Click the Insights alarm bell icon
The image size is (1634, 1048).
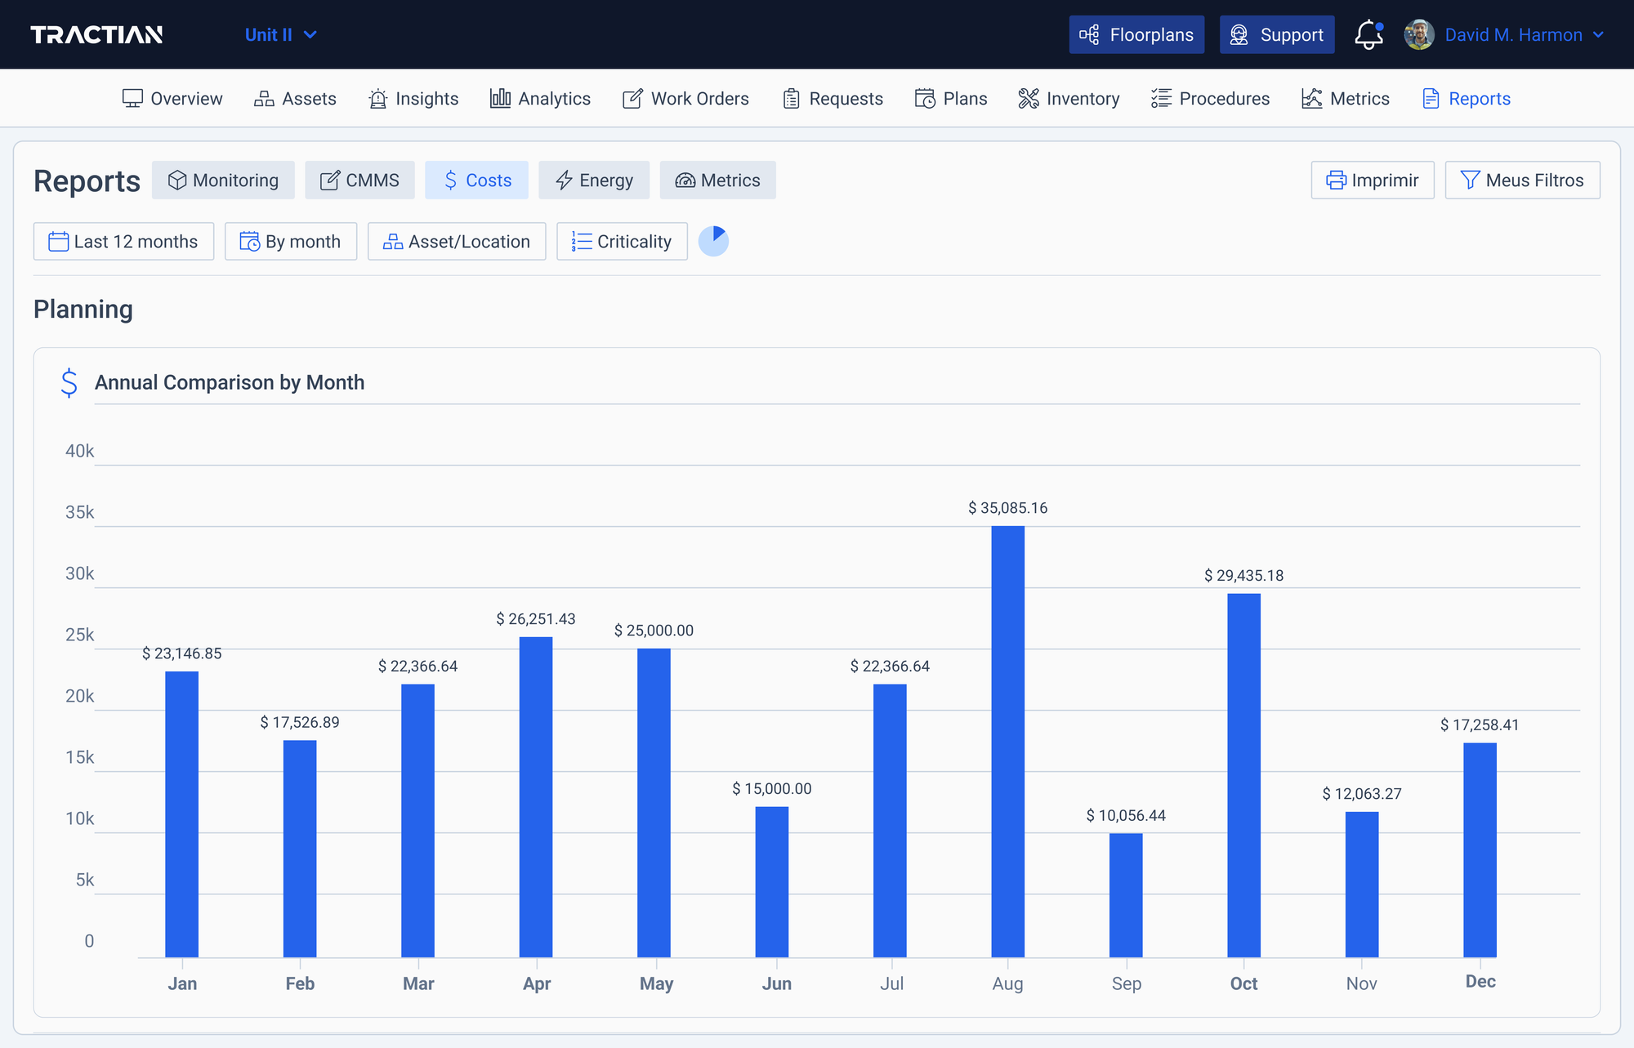[x=377, y=98]
